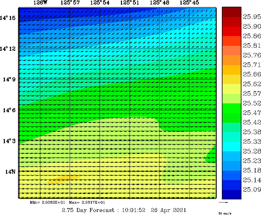Click the 25.57 colorbar value
The width and height of the screenshot is (261, 215).
252,93
